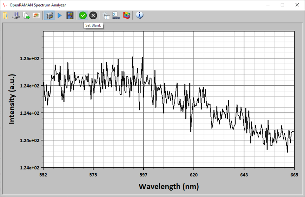This screenshot has height=197, width=305.
Task: Click the green checkmark Set Blank button
Action: [x=83, y=15]
